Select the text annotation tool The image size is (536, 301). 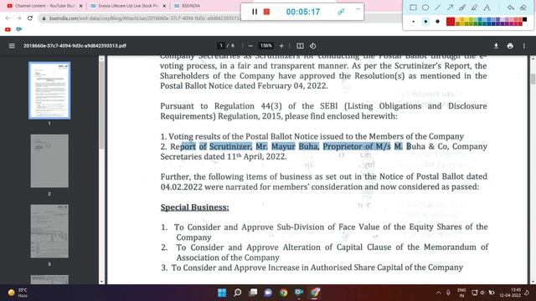(487, 8)
